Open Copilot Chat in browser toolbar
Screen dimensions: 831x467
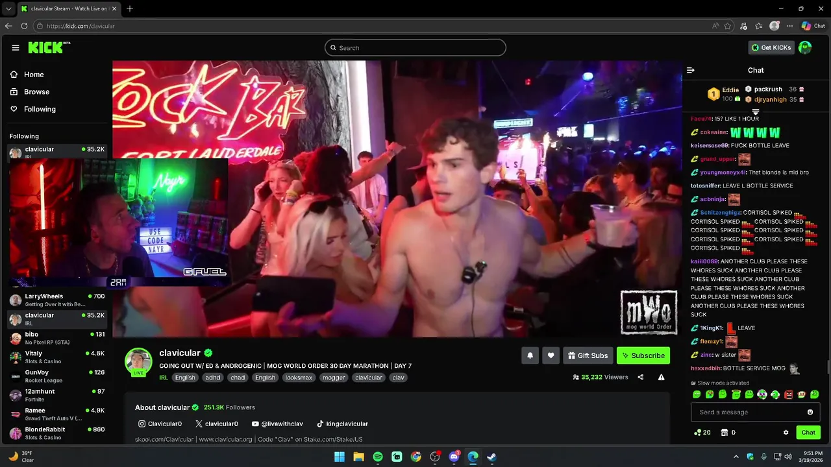813,26
